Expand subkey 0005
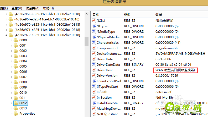This screenshot has height=117, width=208. click(x=11, y=66)
